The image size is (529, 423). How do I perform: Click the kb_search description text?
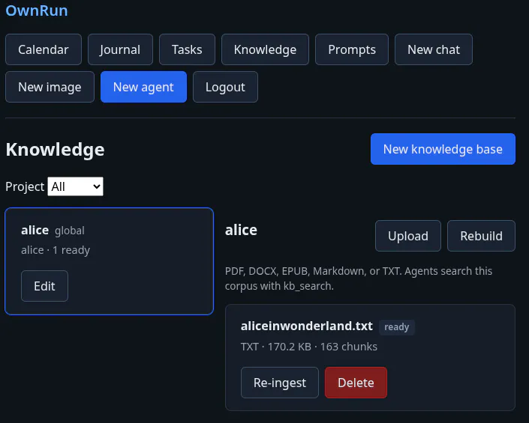[358, 279]
